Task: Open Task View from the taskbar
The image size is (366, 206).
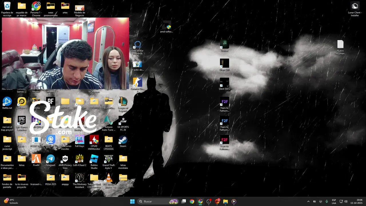Action: tap(184, 201)
